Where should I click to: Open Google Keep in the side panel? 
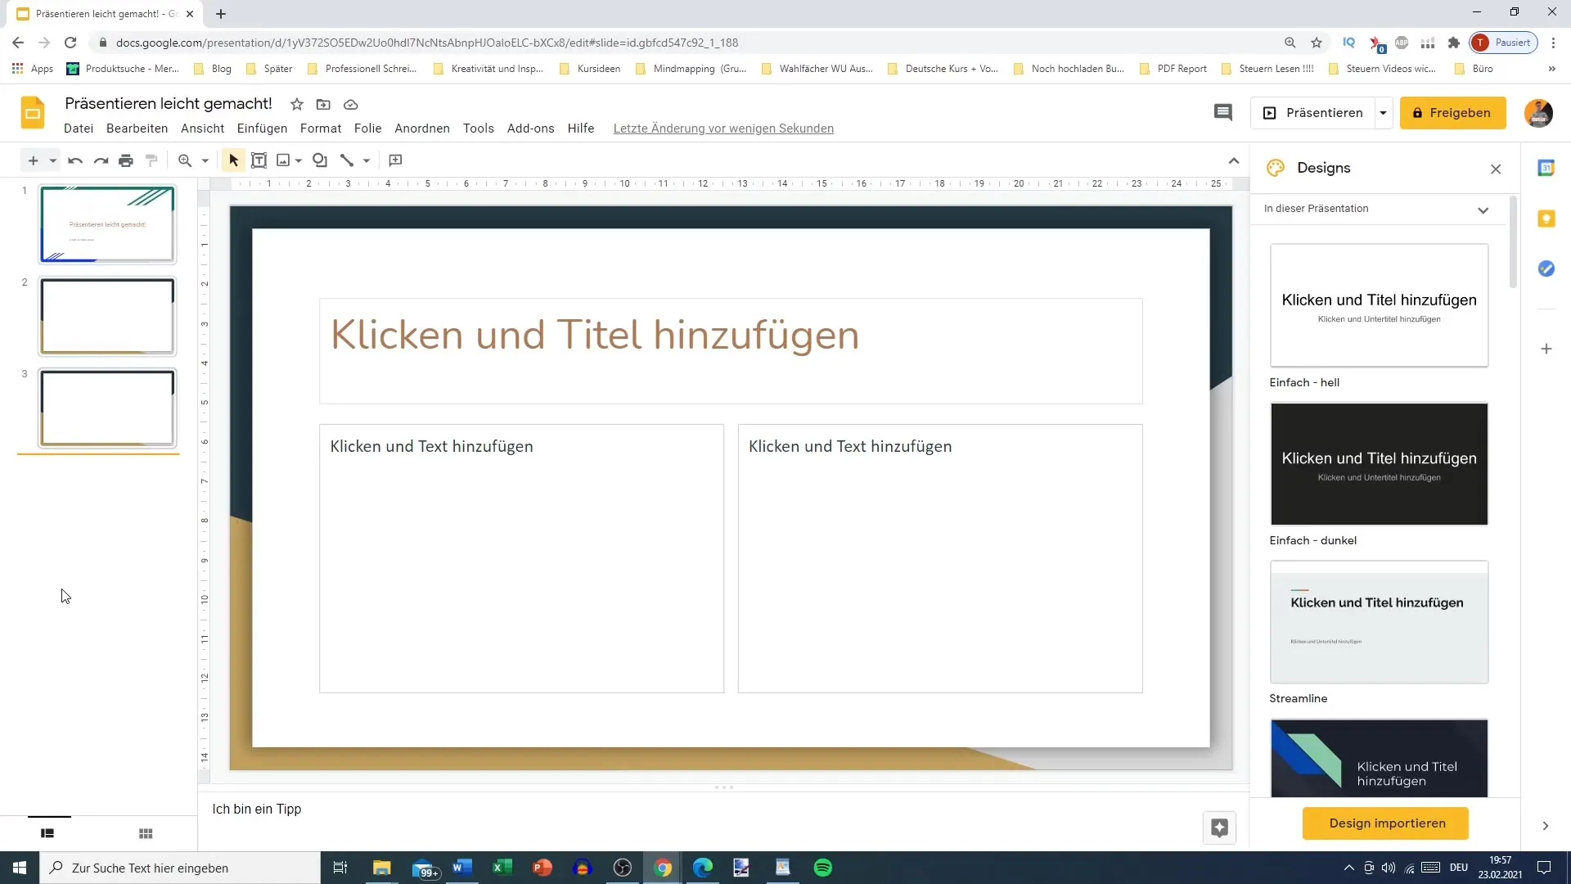(1546, 219)
